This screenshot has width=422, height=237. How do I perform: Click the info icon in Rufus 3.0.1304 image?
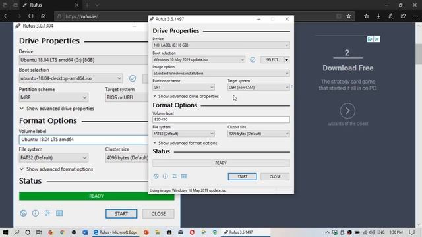35,213
